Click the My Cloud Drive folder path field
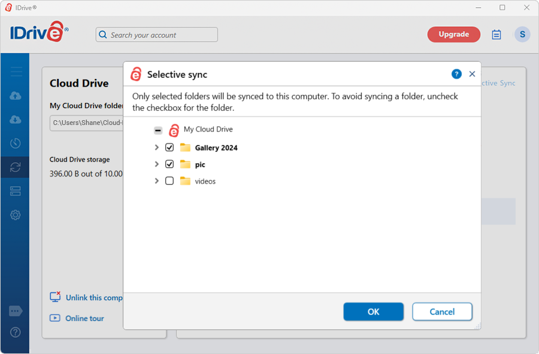Viewport: 539px width, 354px height. pyautogui.click(x=87, y=123)
